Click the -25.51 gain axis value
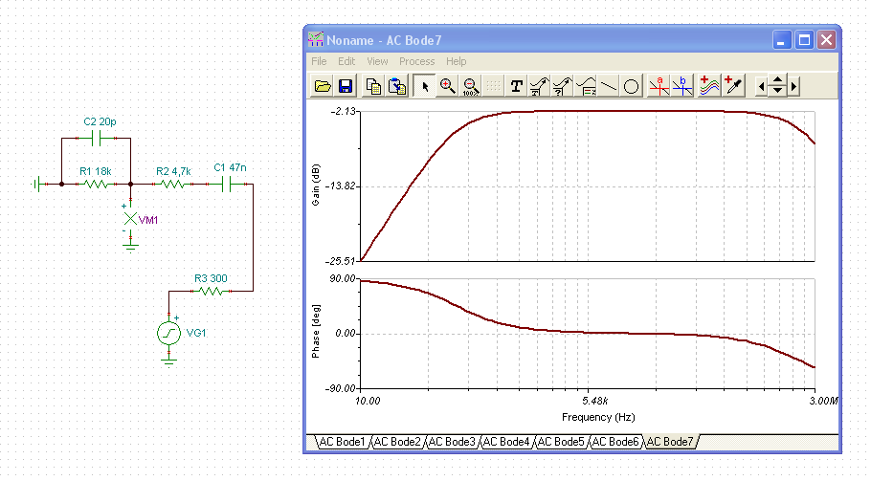 click(x=340, y=261)
